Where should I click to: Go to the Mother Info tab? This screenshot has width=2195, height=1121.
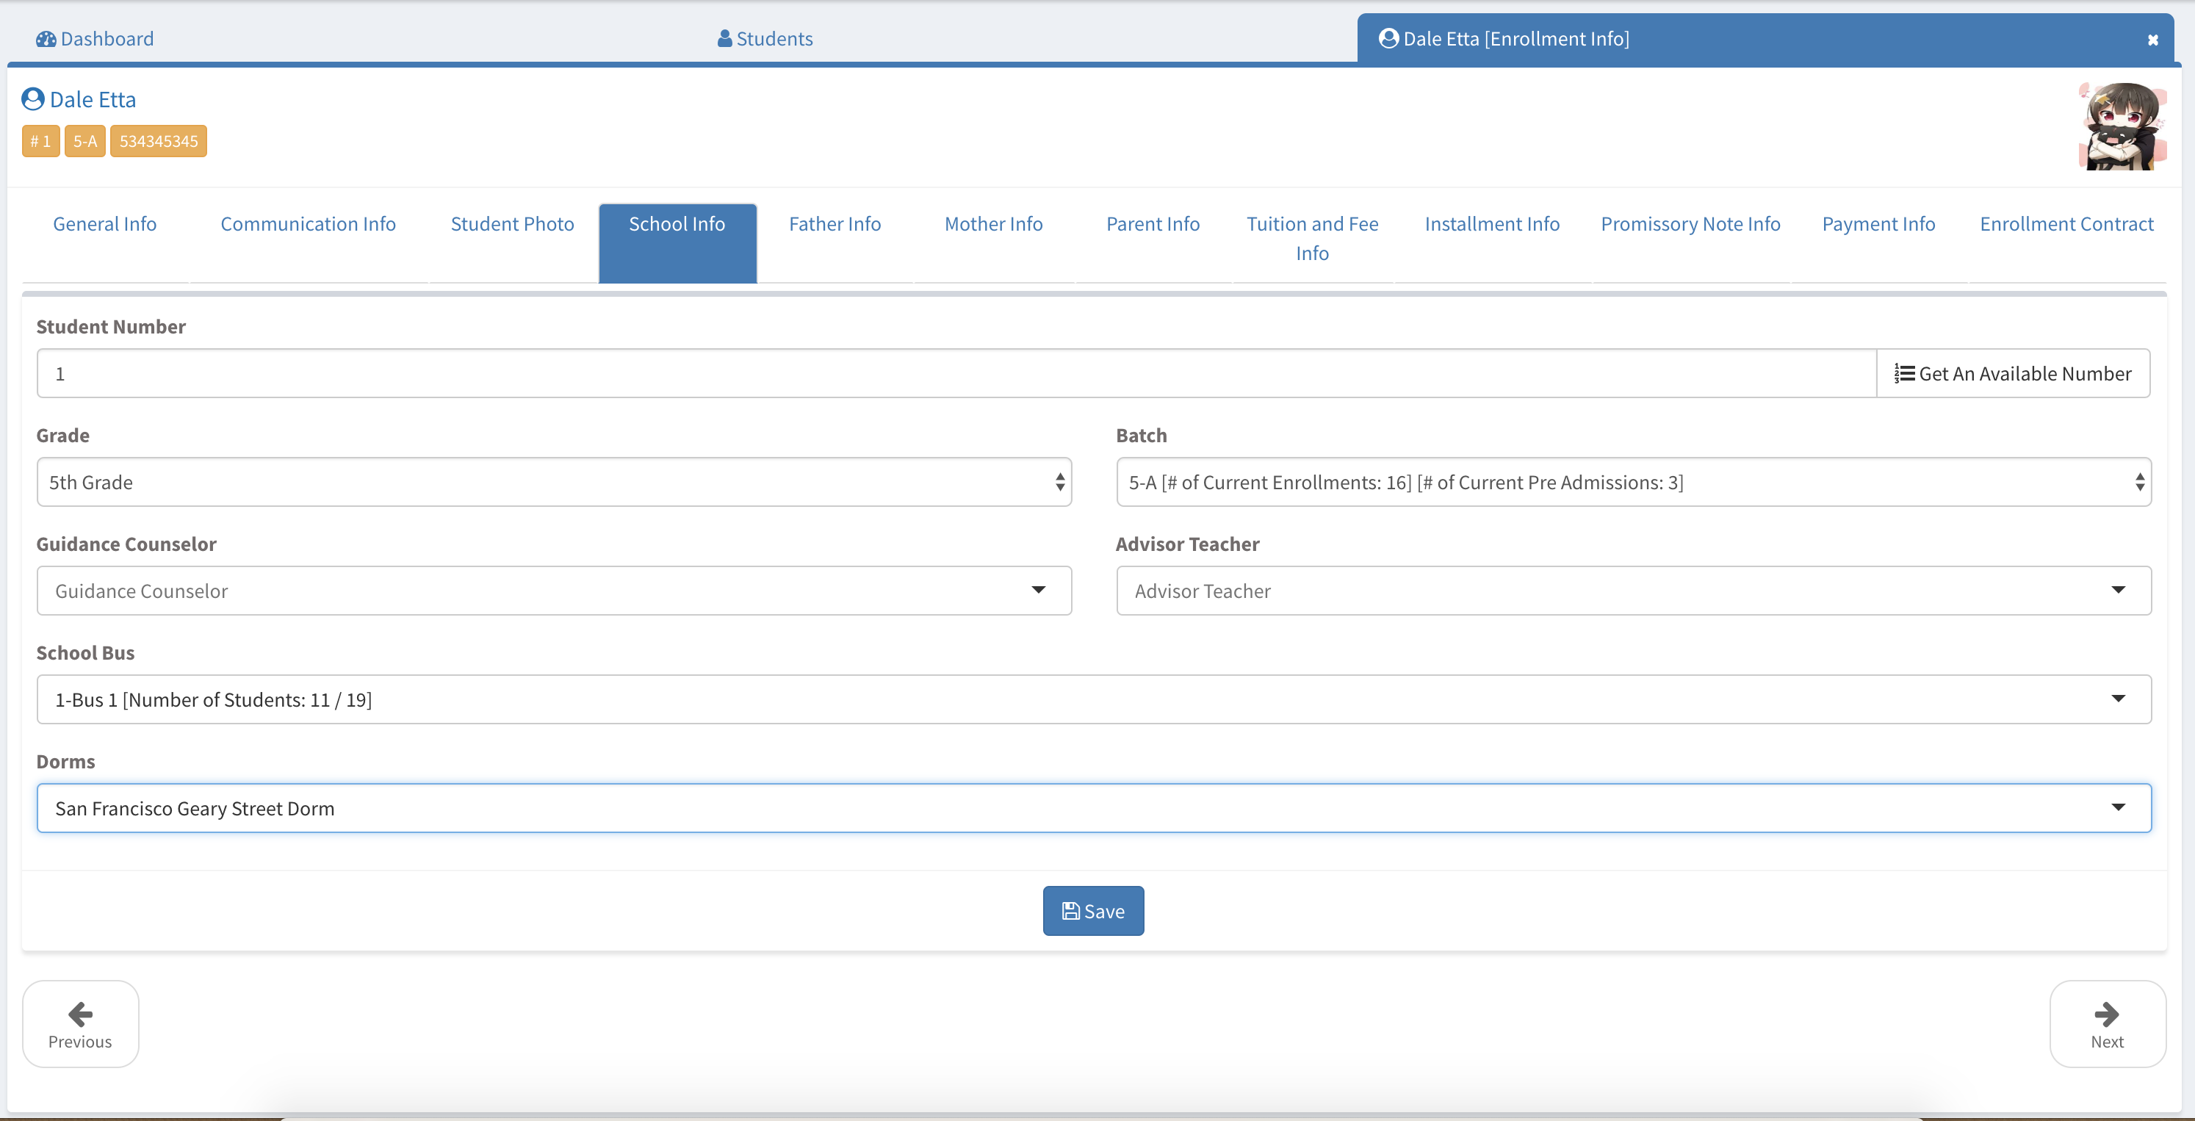click(993, 242)
